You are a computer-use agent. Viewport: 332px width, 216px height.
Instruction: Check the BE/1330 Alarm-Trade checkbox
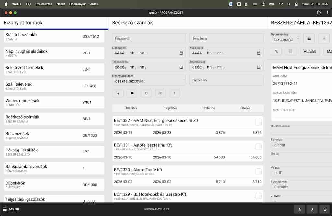tap(258, 171)
